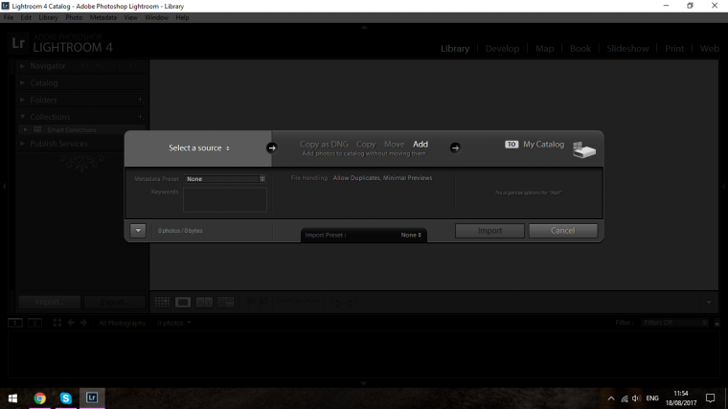Click the filmstrip grid shortcut icon
The image size is (728, 409).
[x=57, y=323]
